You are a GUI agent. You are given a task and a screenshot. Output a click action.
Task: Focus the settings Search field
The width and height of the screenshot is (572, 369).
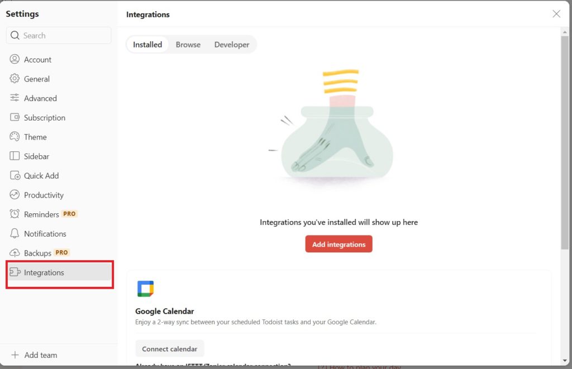(59, 35)
